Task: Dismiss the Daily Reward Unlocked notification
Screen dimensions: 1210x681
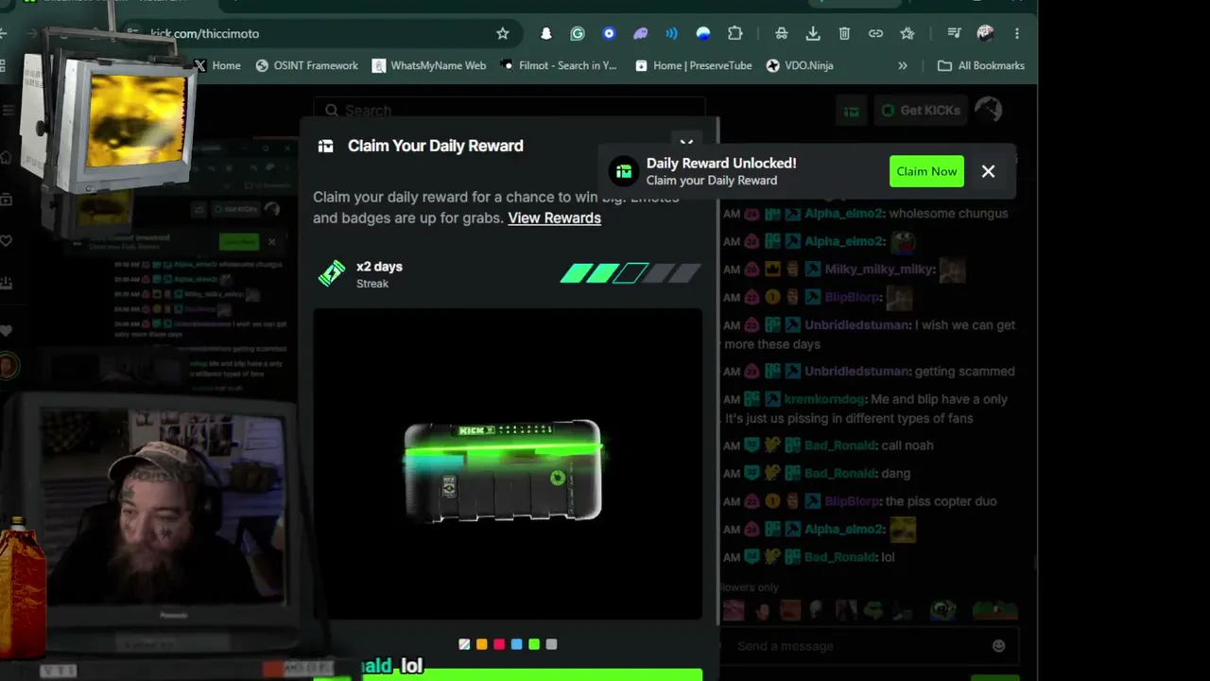Action: click(988, 171)
